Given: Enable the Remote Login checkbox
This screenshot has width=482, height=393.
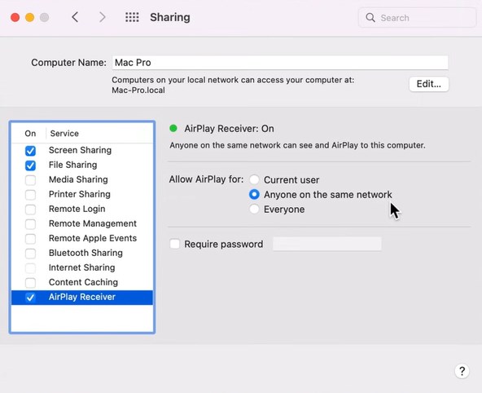Looking at the screenshot, I should click(x=30, y=210).
